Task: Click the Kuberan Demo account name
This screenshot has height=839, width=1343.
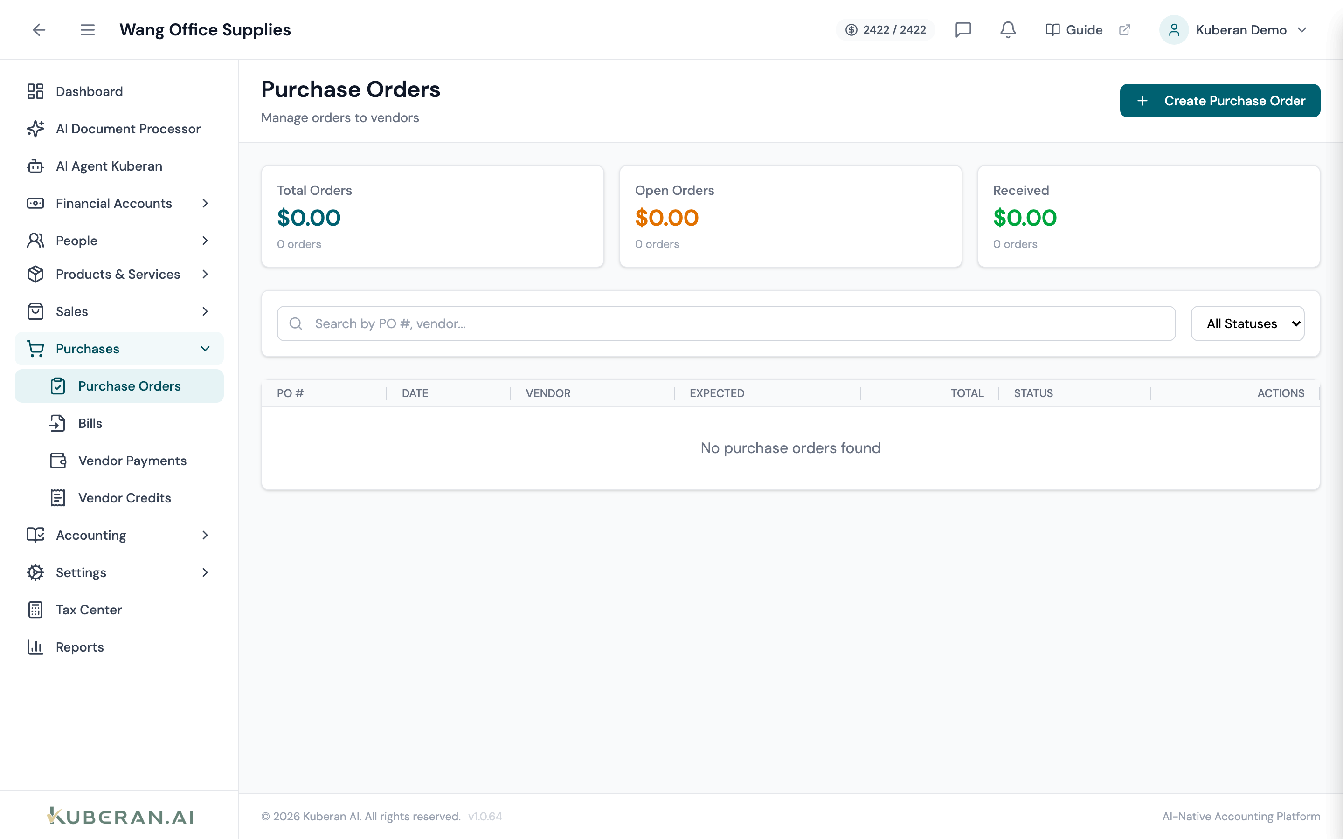Action: [x=1241, y=30]
